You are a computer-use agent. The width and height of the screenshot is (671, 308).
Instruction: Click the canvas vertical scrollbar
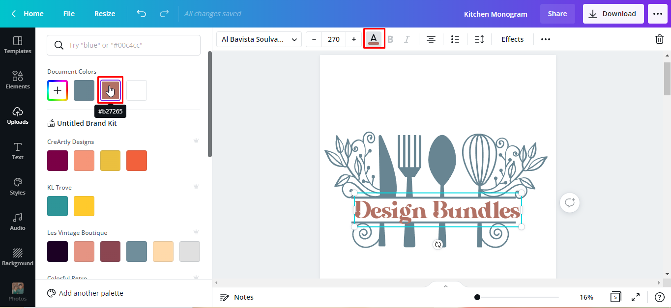click(x=667, y=79)
